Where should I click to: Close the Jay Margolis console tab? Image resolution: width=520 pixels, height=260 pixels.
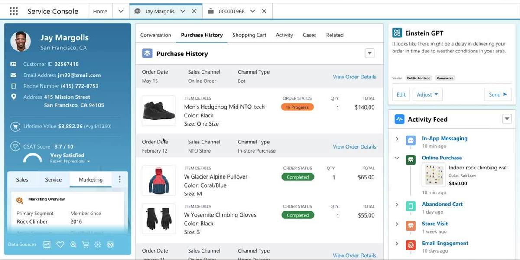pyautogui.click(x=194, y=11)
